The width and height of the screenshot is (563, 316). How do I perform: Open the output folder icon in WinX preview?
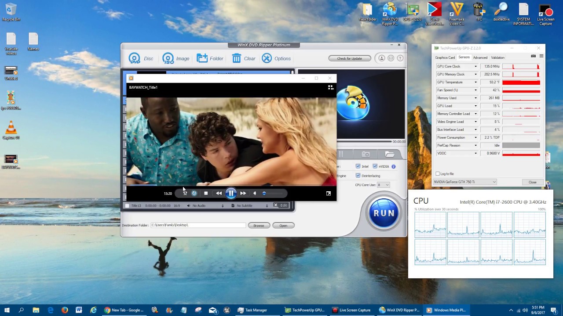(x=390, y=154)
